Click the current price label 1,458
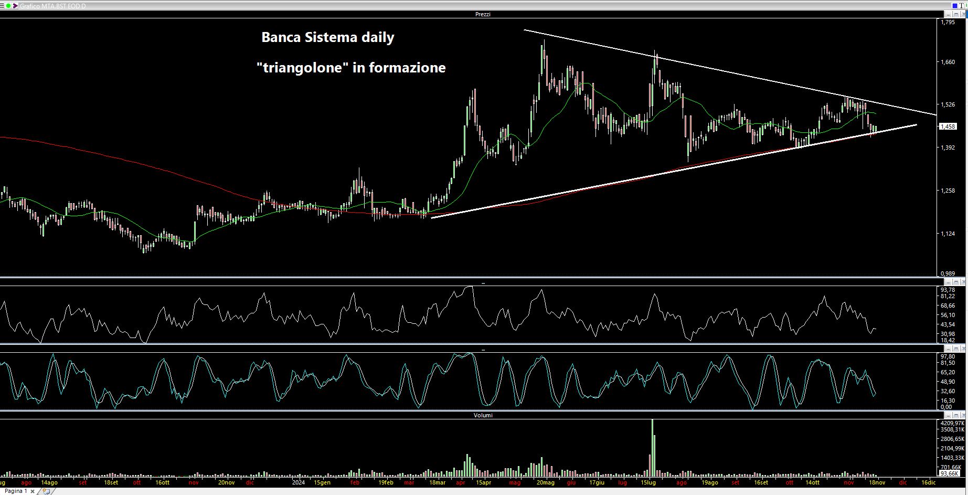Viewport: 968px width, 495px height. pos(948,127)
